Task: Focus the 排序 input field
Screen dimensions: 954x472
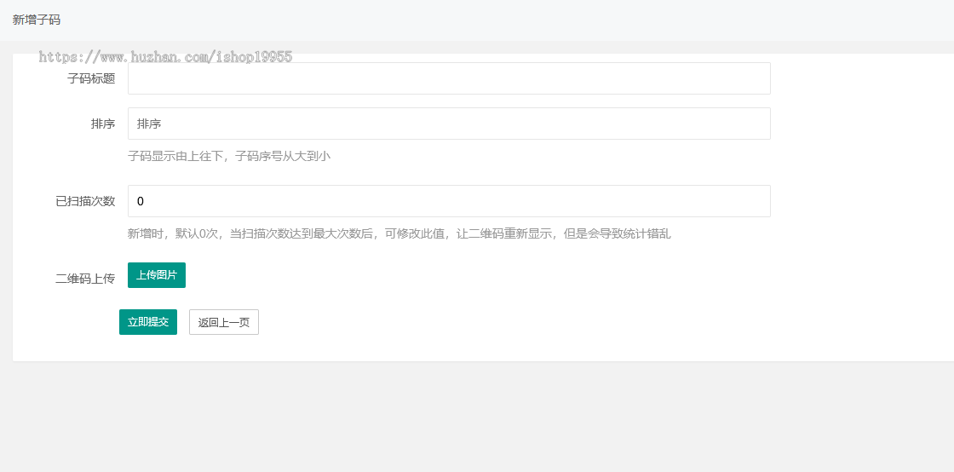Action: tap(449, 124)
